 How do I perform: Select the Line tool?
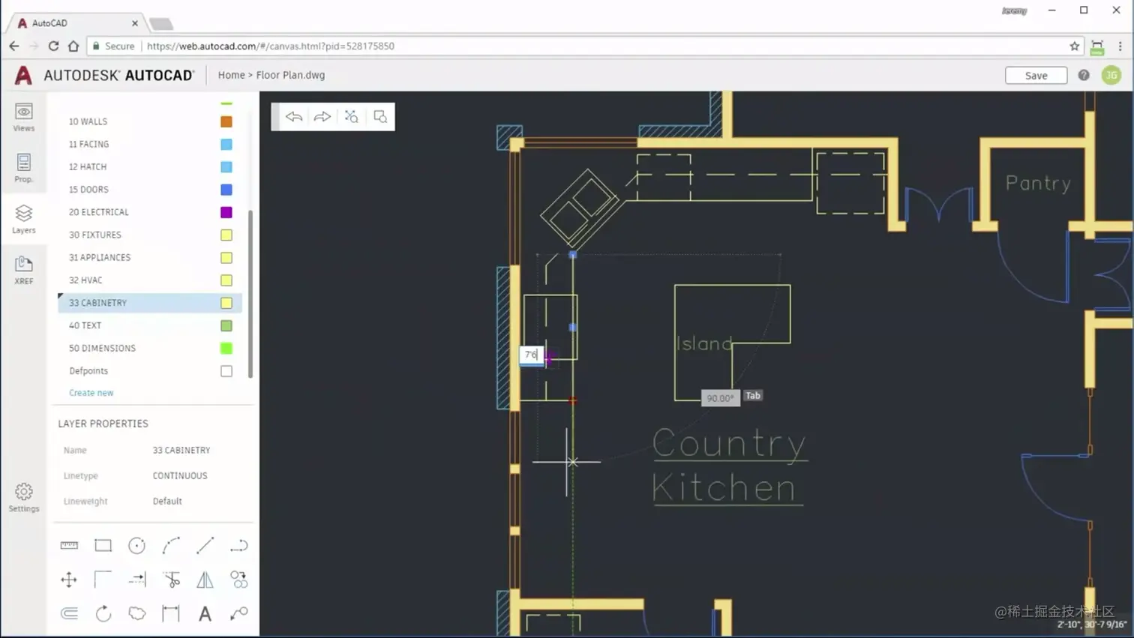(205, 546)
